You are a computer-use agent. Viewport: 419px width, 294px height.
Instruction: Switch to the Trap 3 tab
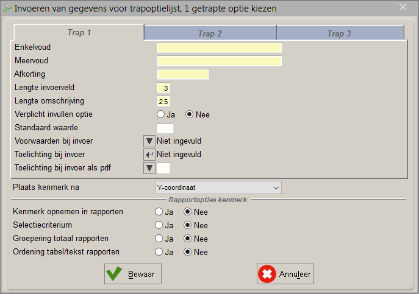pos(340,33)
